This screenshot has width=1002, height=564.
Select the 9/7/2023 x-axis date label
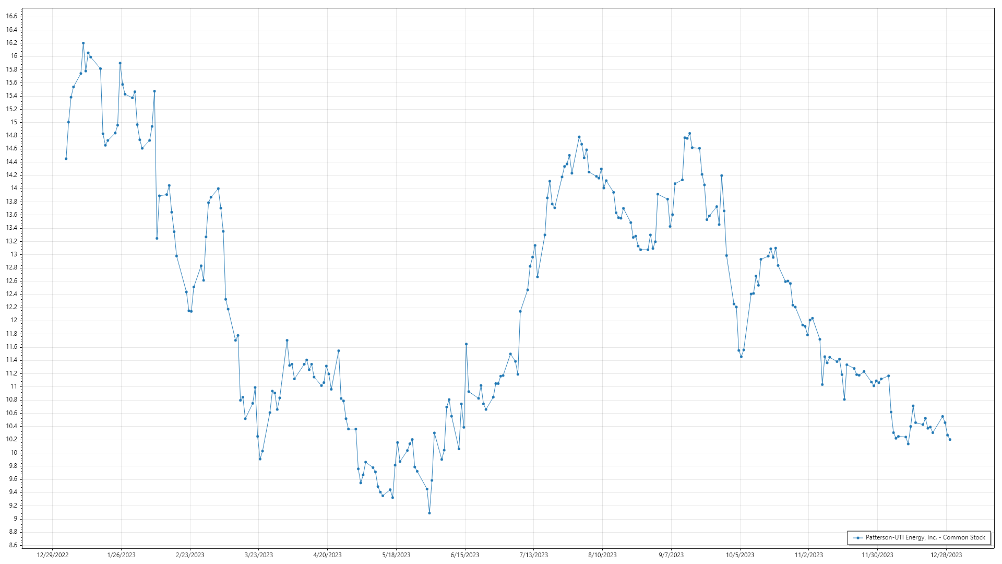point(671,555)
